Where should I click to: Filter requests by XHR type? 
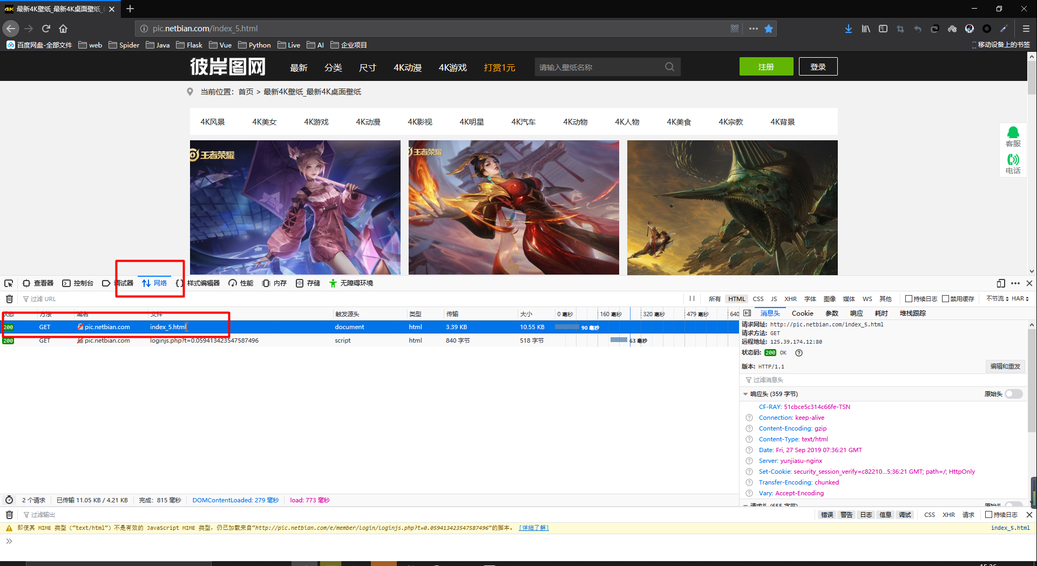[x=790, y=299]
